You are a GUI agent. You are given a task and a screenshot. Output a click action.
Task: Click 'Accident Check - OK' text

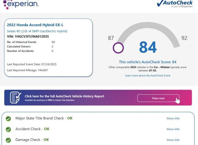32,129
